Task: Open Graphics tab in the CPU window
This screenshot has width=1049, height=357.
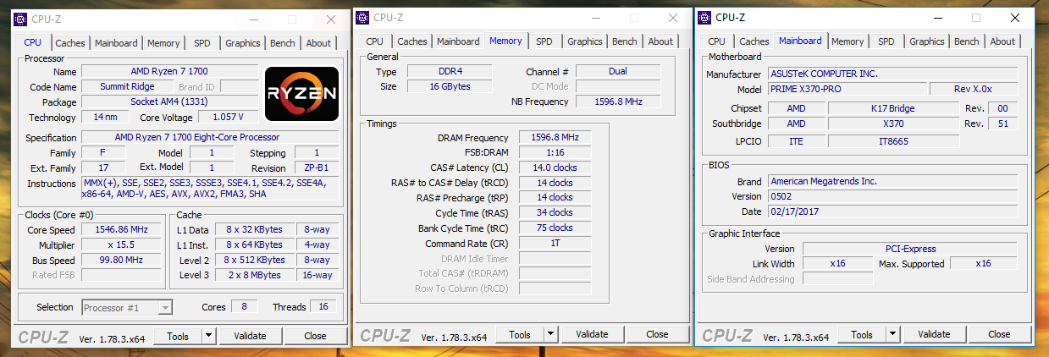Action: pos(243,43)
